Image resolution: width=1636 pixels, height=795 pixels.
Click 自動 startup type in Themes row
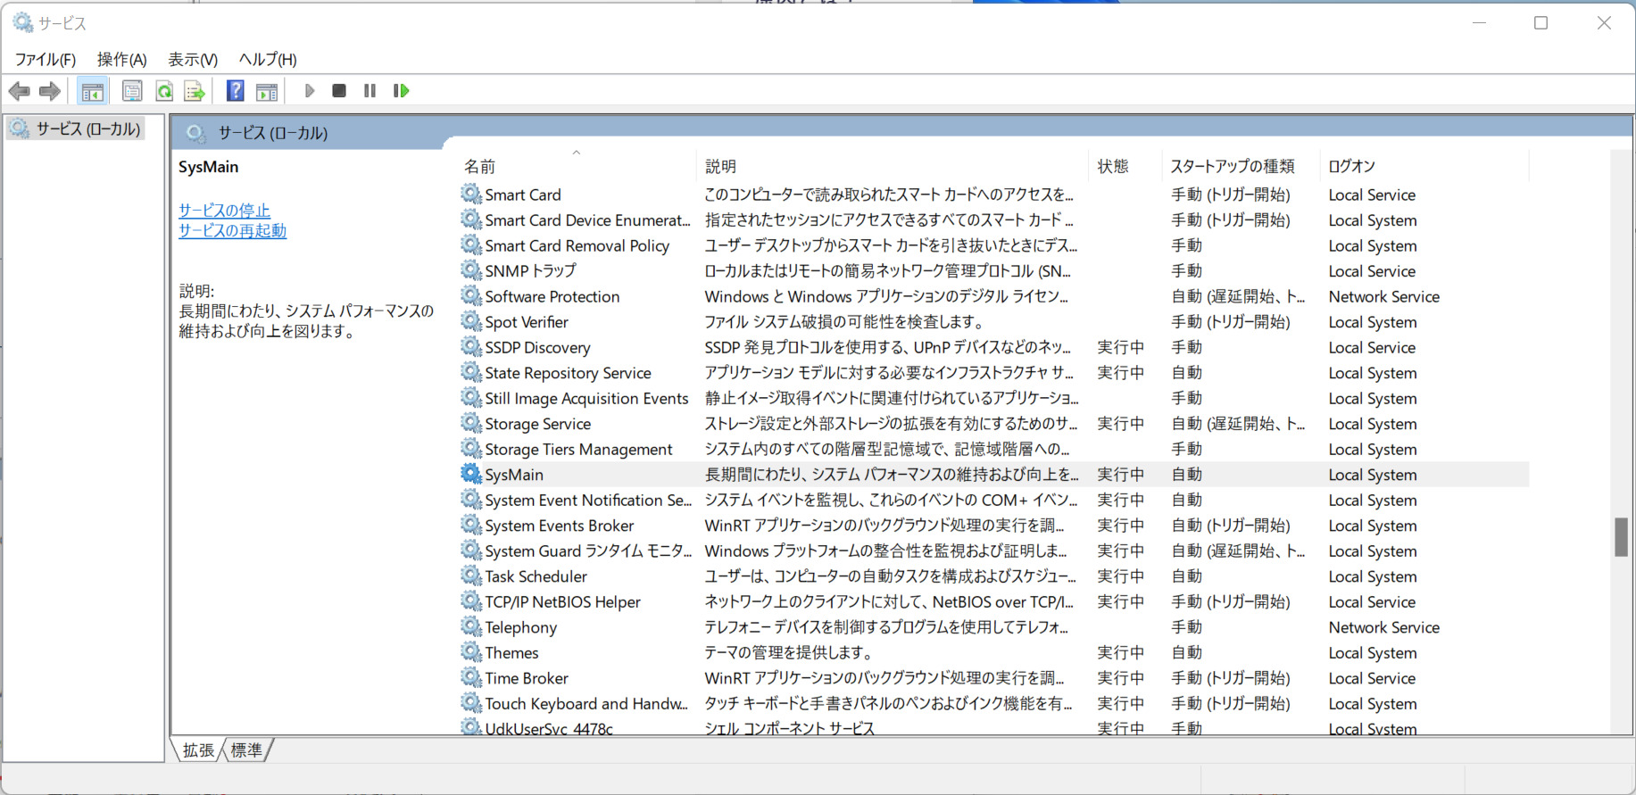(1186, 652)
